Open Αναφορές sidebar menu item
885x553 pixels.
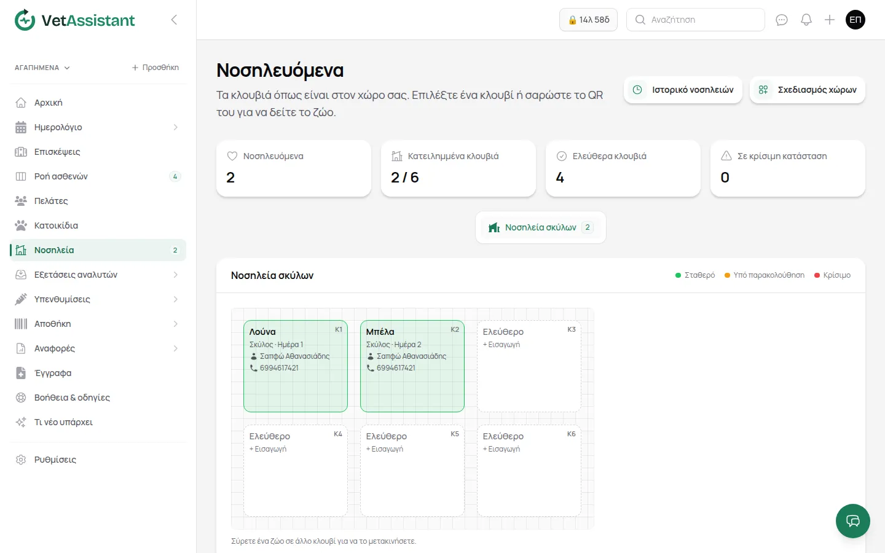pos(98,348)
